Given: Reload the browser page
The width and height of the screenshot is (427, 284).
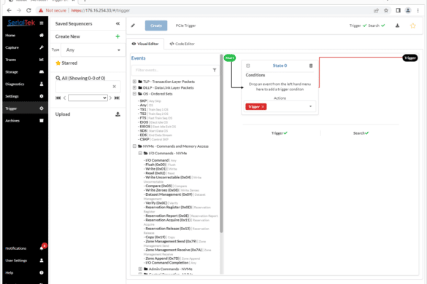Looking at the screenshot, I should tap(28, 10).
